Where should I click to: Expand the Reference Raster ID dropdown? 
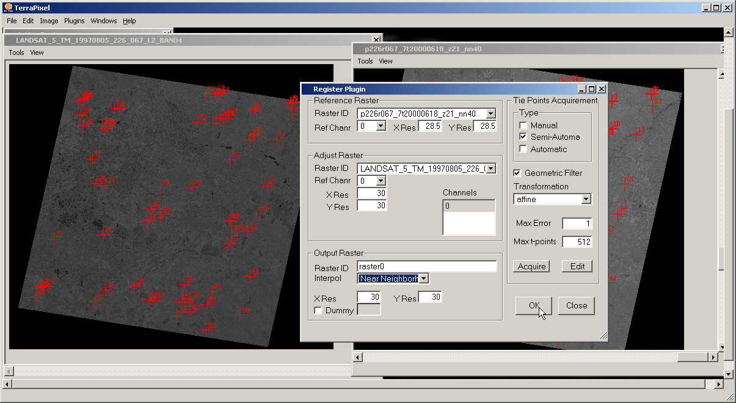491,114
